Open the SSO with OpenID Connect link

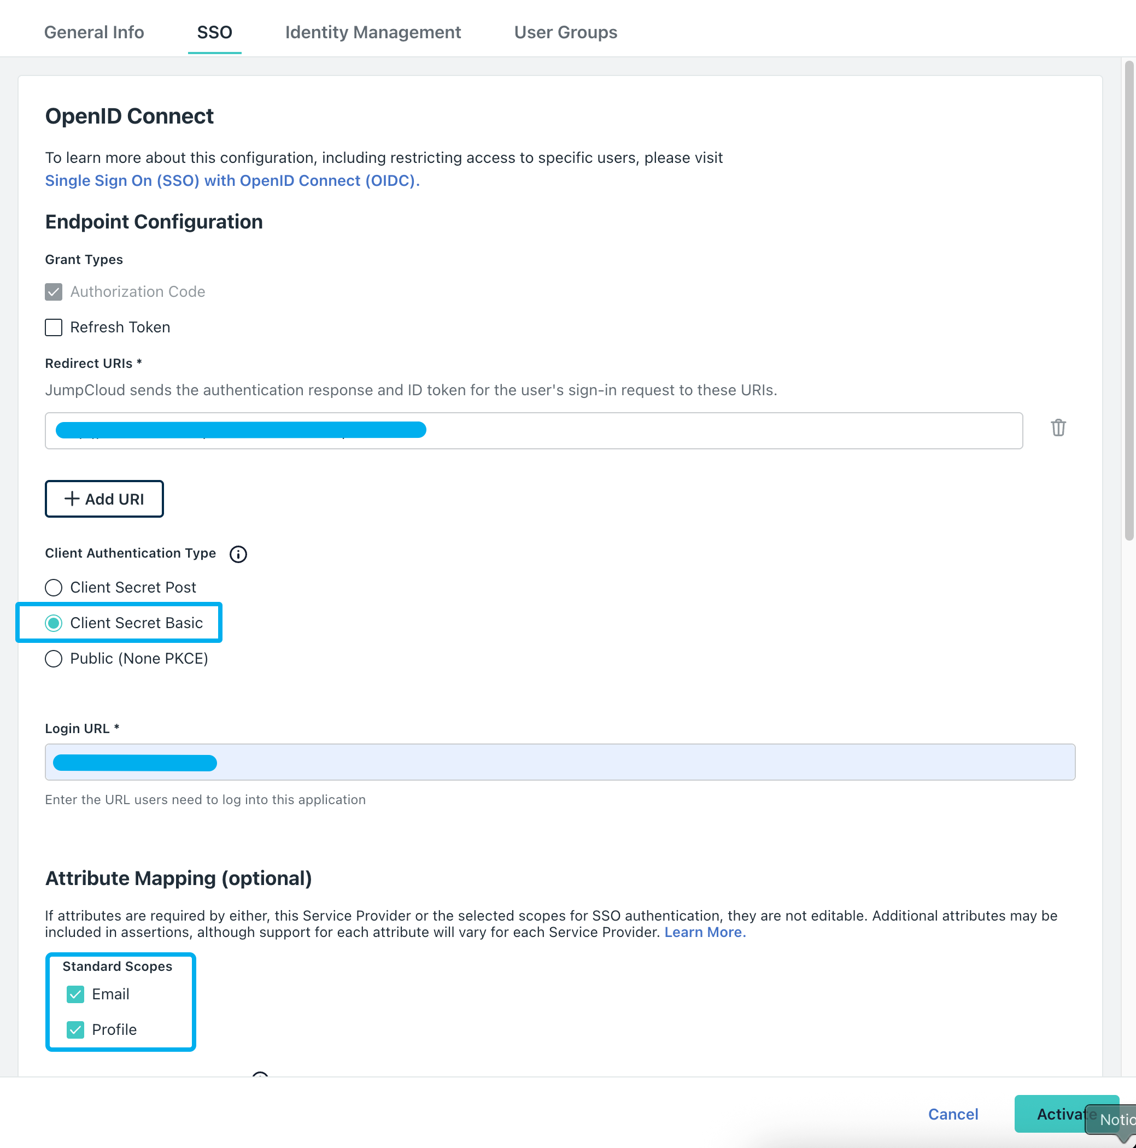click(231, 180)
